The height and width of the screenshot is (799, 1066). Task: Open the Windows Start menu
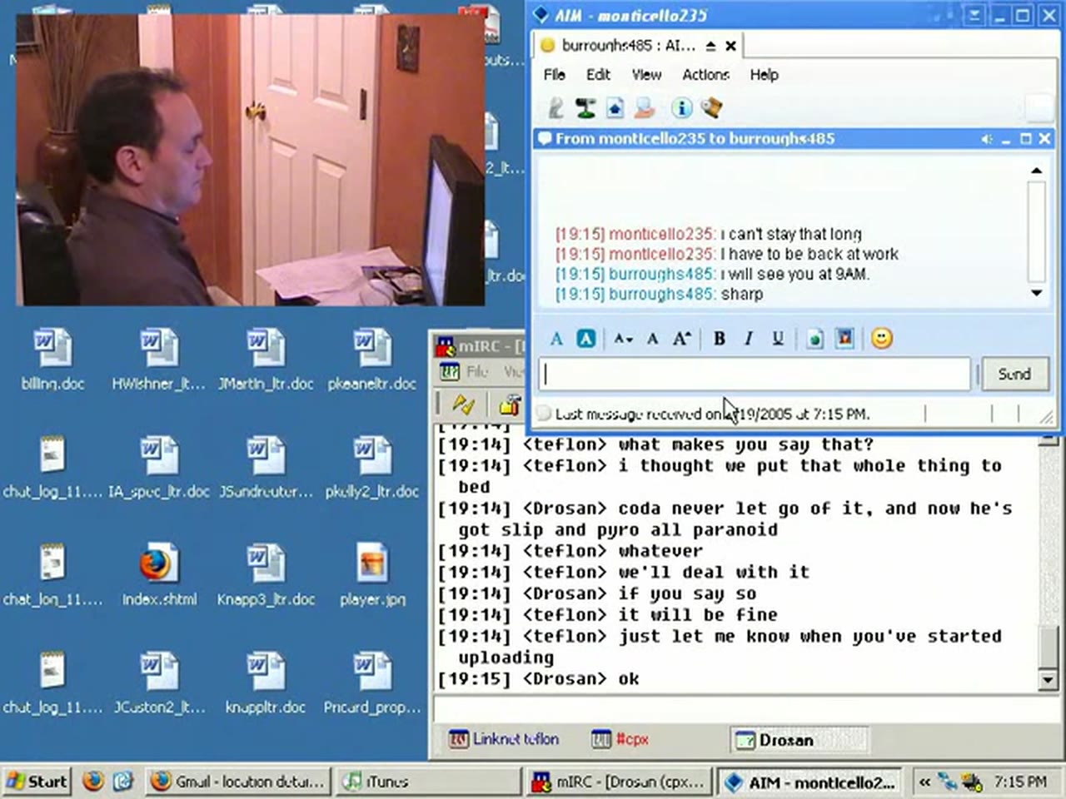coord(37,782)
